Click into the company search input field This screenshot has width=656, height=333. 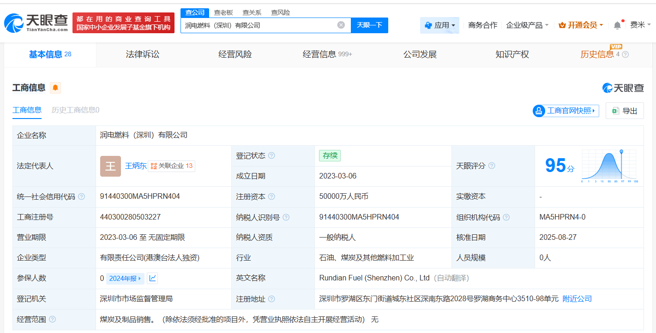coord(259,25)
